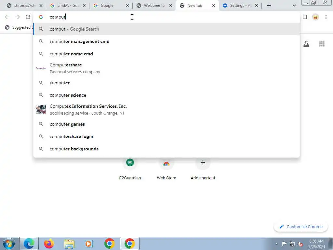The image size is (333, 250).
Task: Pick the plain 'computer' suggestion
Action: click(x=166, y=83)
